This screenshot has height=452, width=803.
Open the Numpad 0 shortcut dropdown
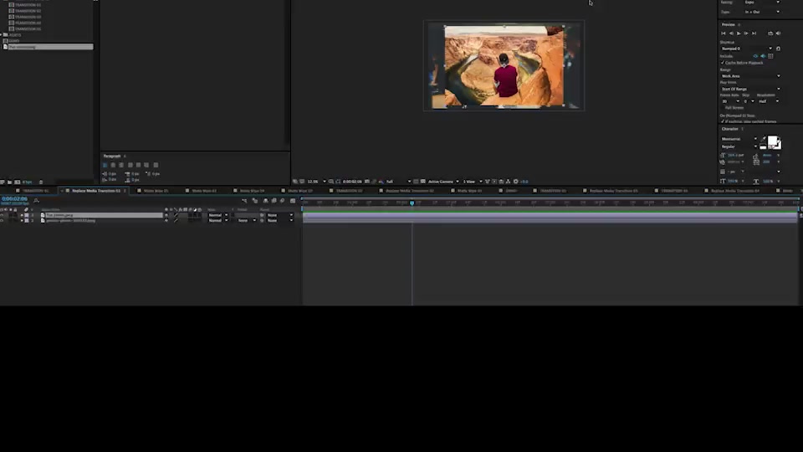pyautogui.click(x=747, y=49)
